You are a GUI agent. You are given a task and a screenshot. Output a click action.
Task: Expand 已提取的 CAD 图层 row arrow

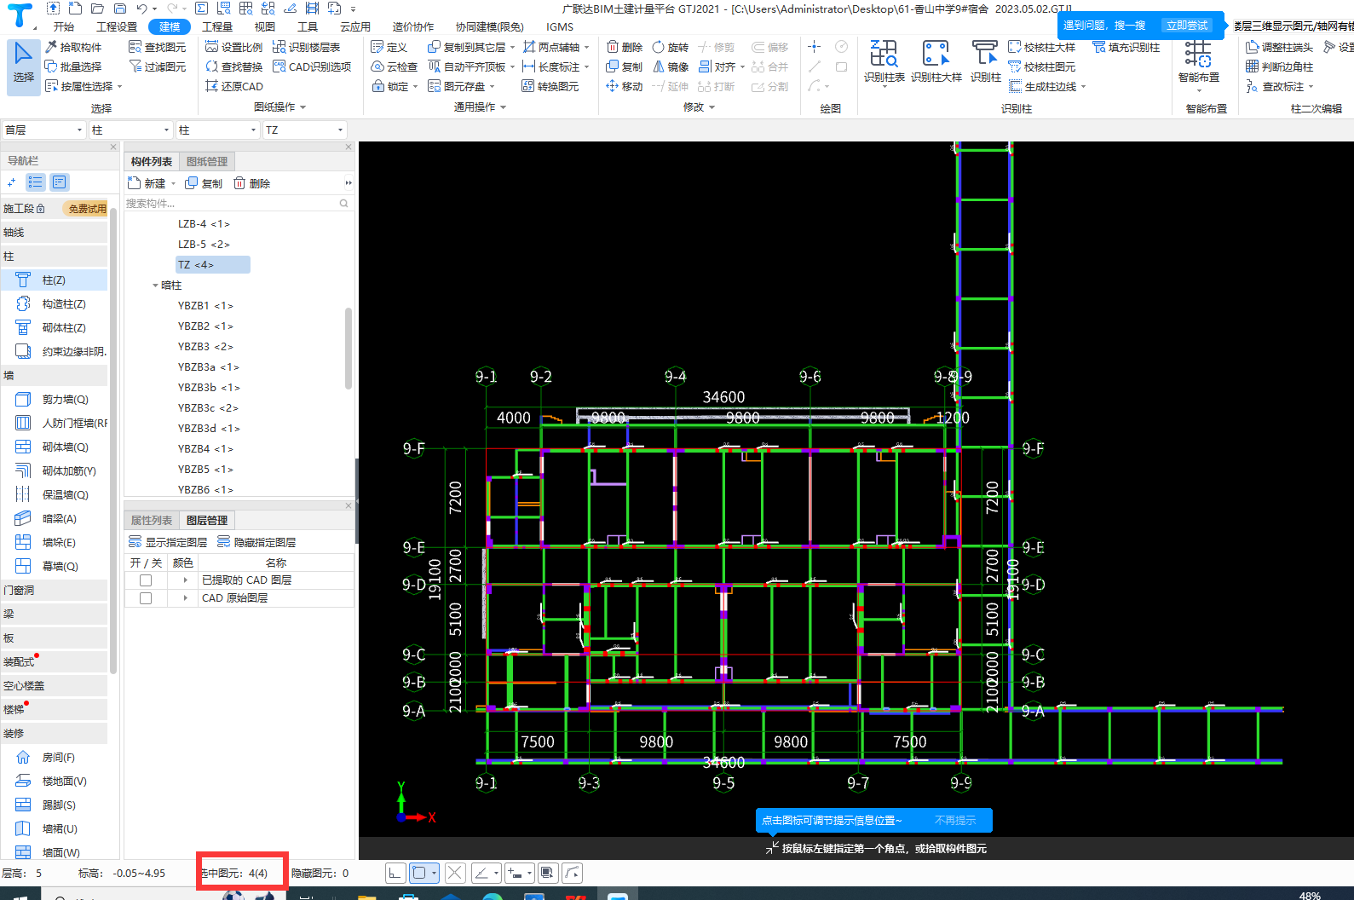185,580
